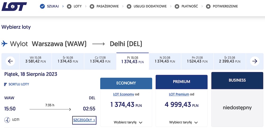The width and height of the screenshot is (265, 128).
Task: Click the checked Szukaj step icon
Action: pyautogui.click(x=42, y=6)
